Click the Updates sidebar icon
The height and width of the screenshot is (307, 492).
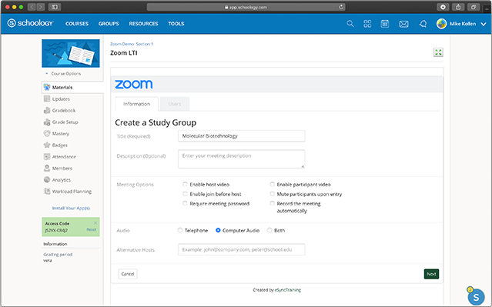click(47, 98)
